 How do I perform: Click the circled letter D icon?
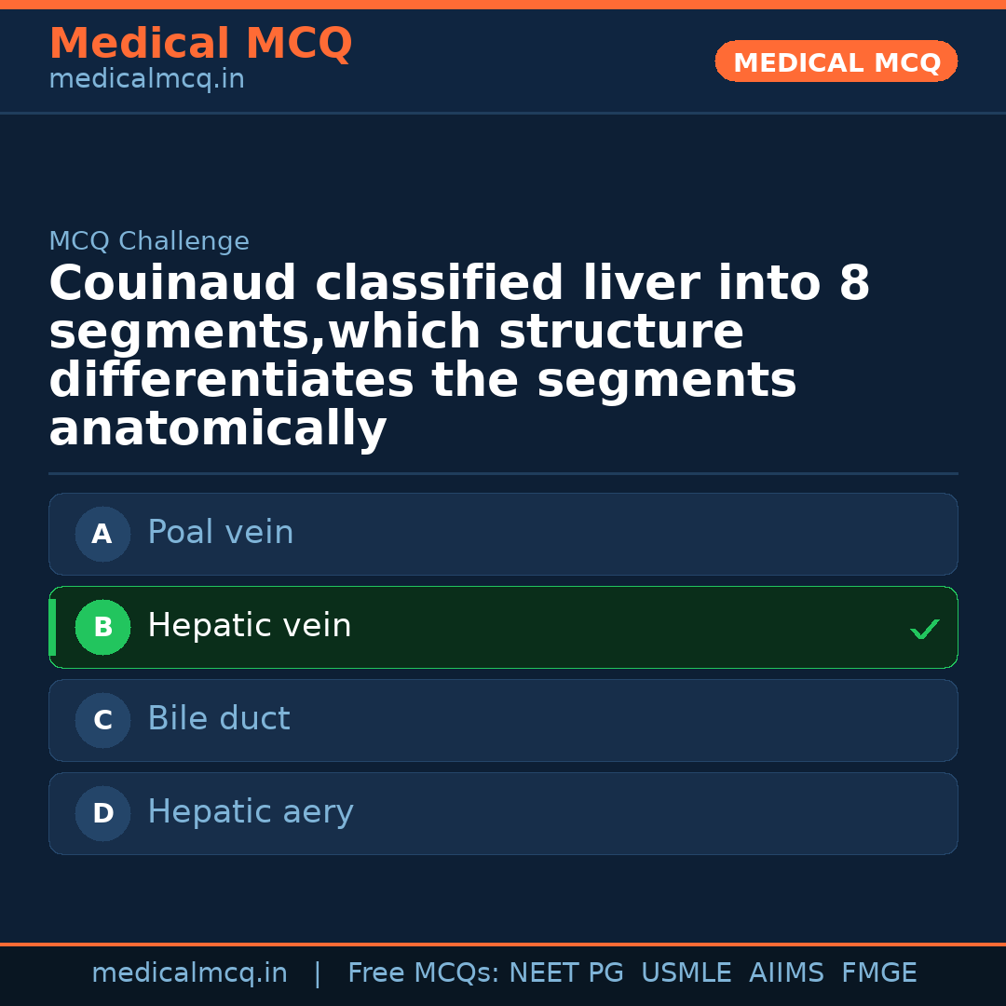coord(102,813)
